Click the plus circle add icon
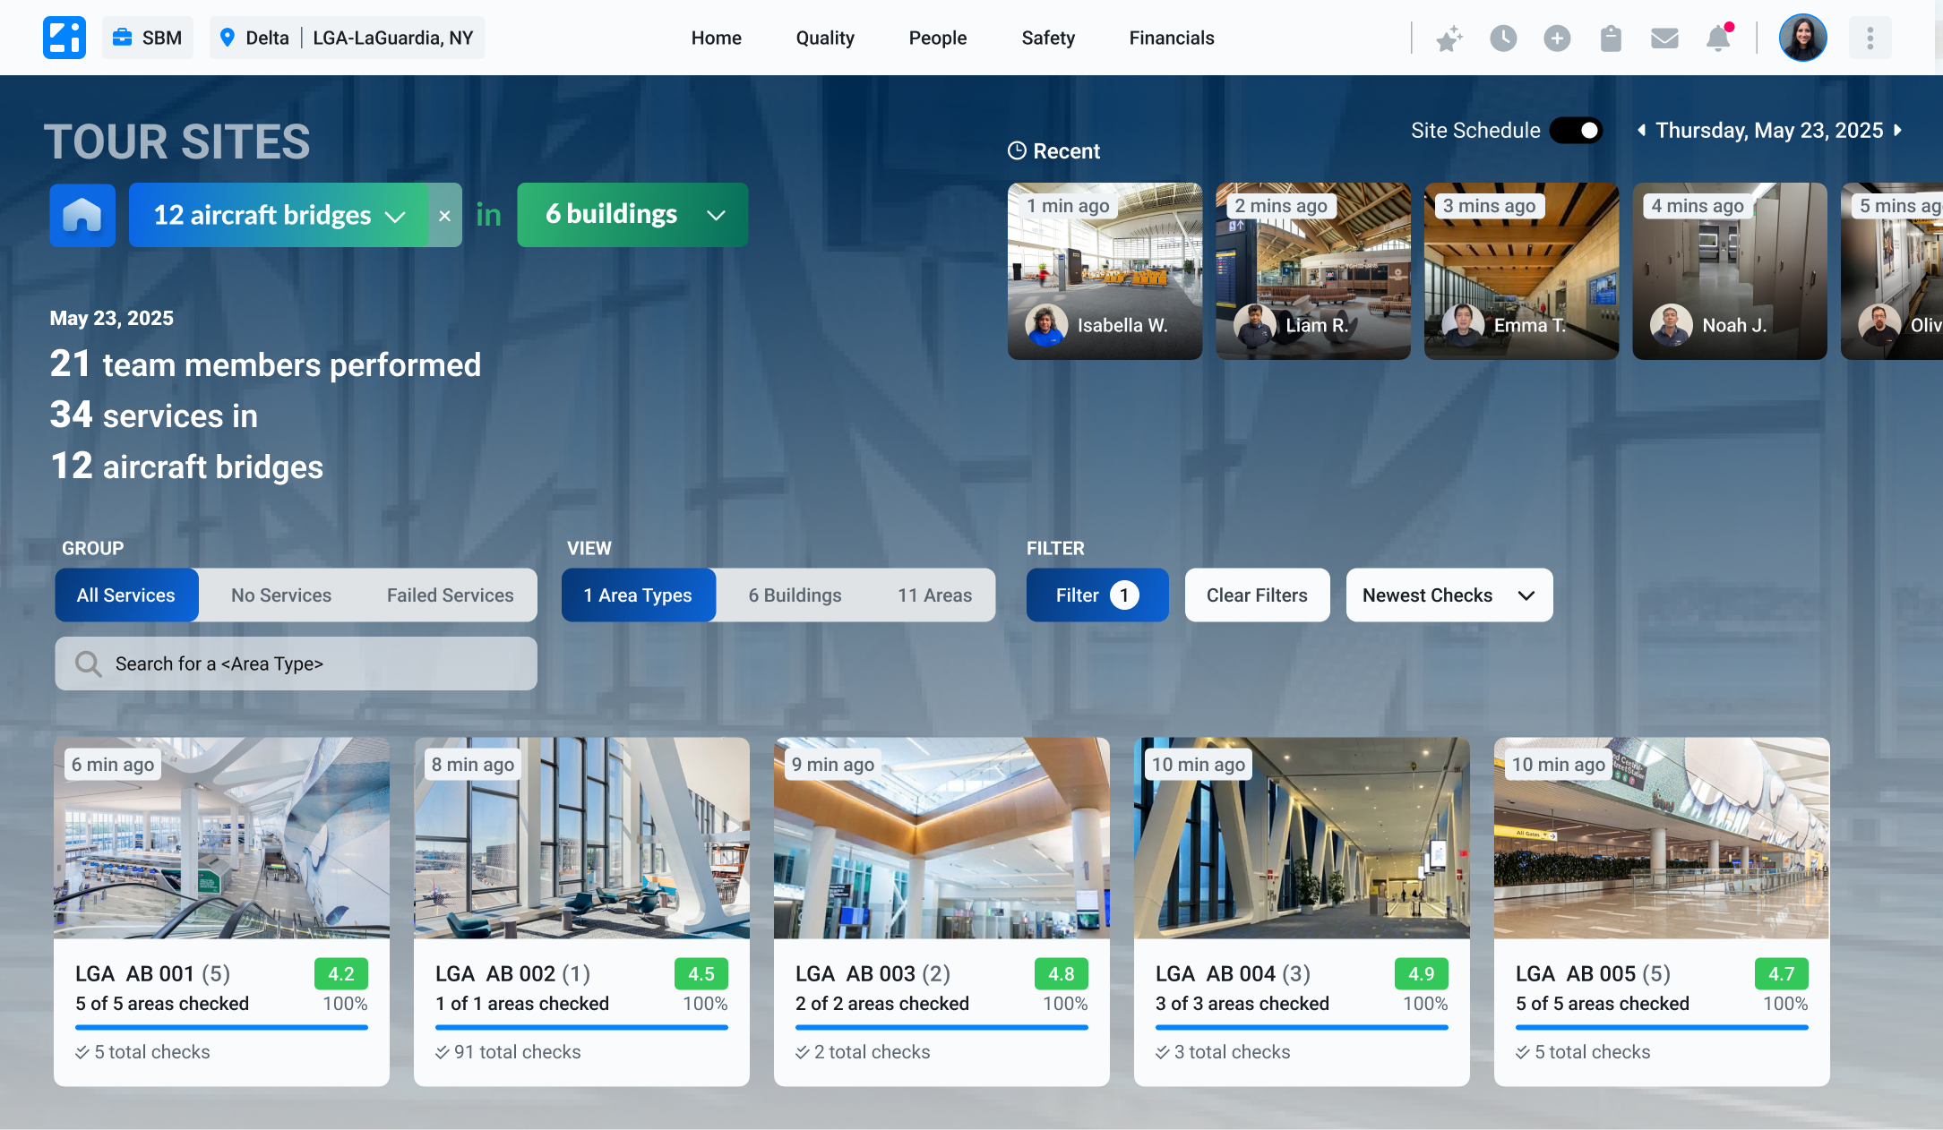Image resolution: width=1943 pixels, height=1130 pixels. pyautogui.click(x=1557, y=39)
